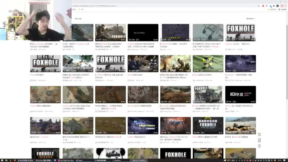This screenshot has height=162, width=288.
Task: Open the prone soldier on sand thumbnail
Action: [240, 125]
